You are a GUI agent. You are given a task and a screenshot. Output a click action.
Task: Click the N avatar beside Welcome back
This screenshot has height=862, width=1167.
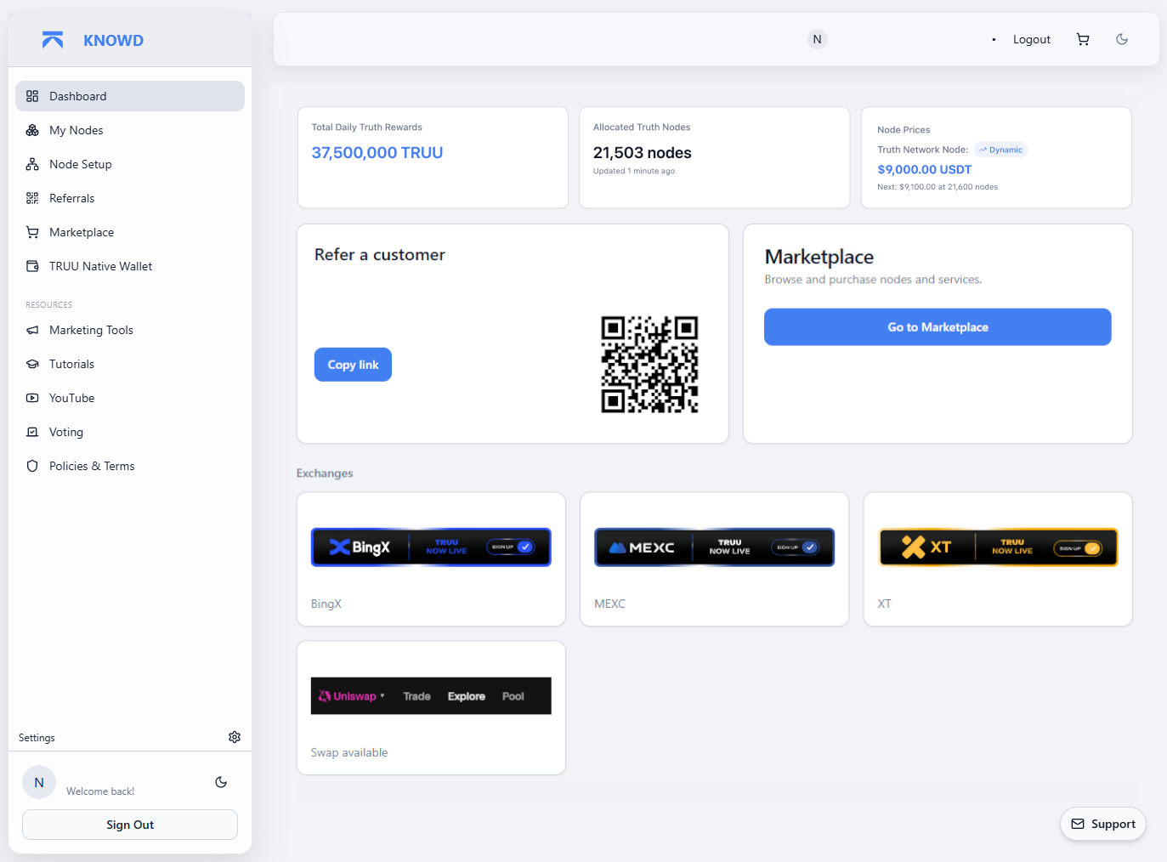[39, 782]
